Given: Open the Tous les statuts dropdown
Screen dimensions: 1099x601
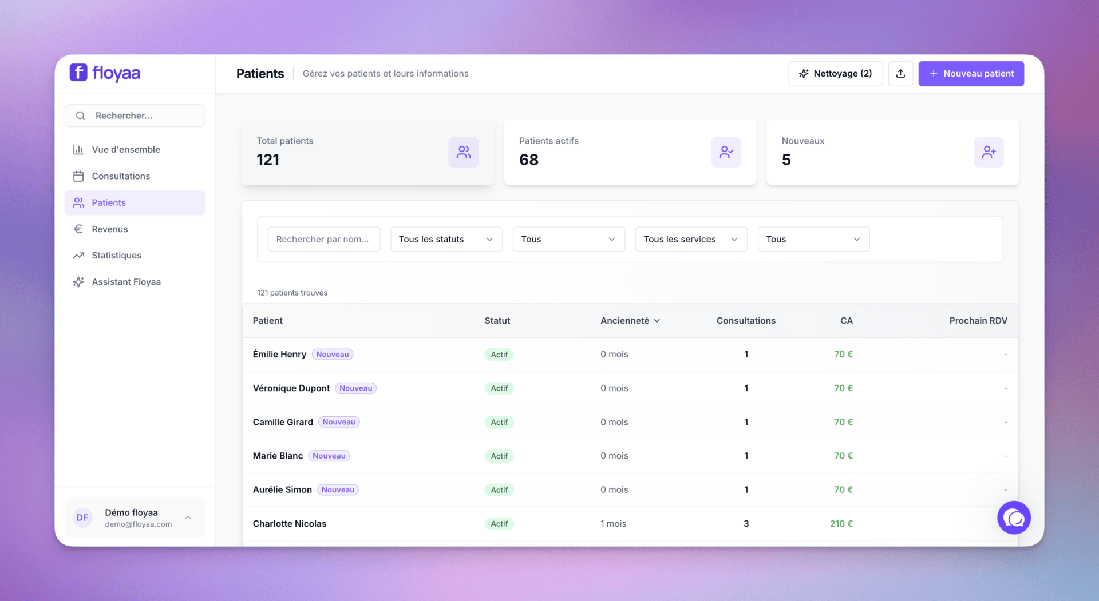Looking at the screenshot, I should point(446,239).
